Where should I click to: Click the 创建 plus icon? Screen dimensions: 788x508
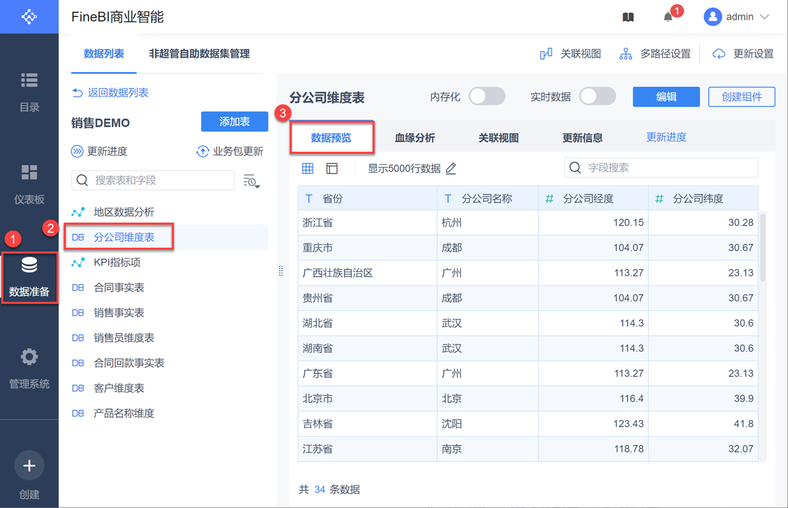tap(29, 465)
